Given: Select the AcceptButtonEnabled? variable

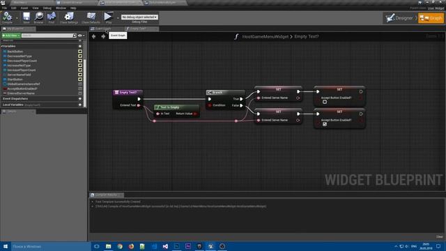Looking at the screenshot, I should click(22, 89).
